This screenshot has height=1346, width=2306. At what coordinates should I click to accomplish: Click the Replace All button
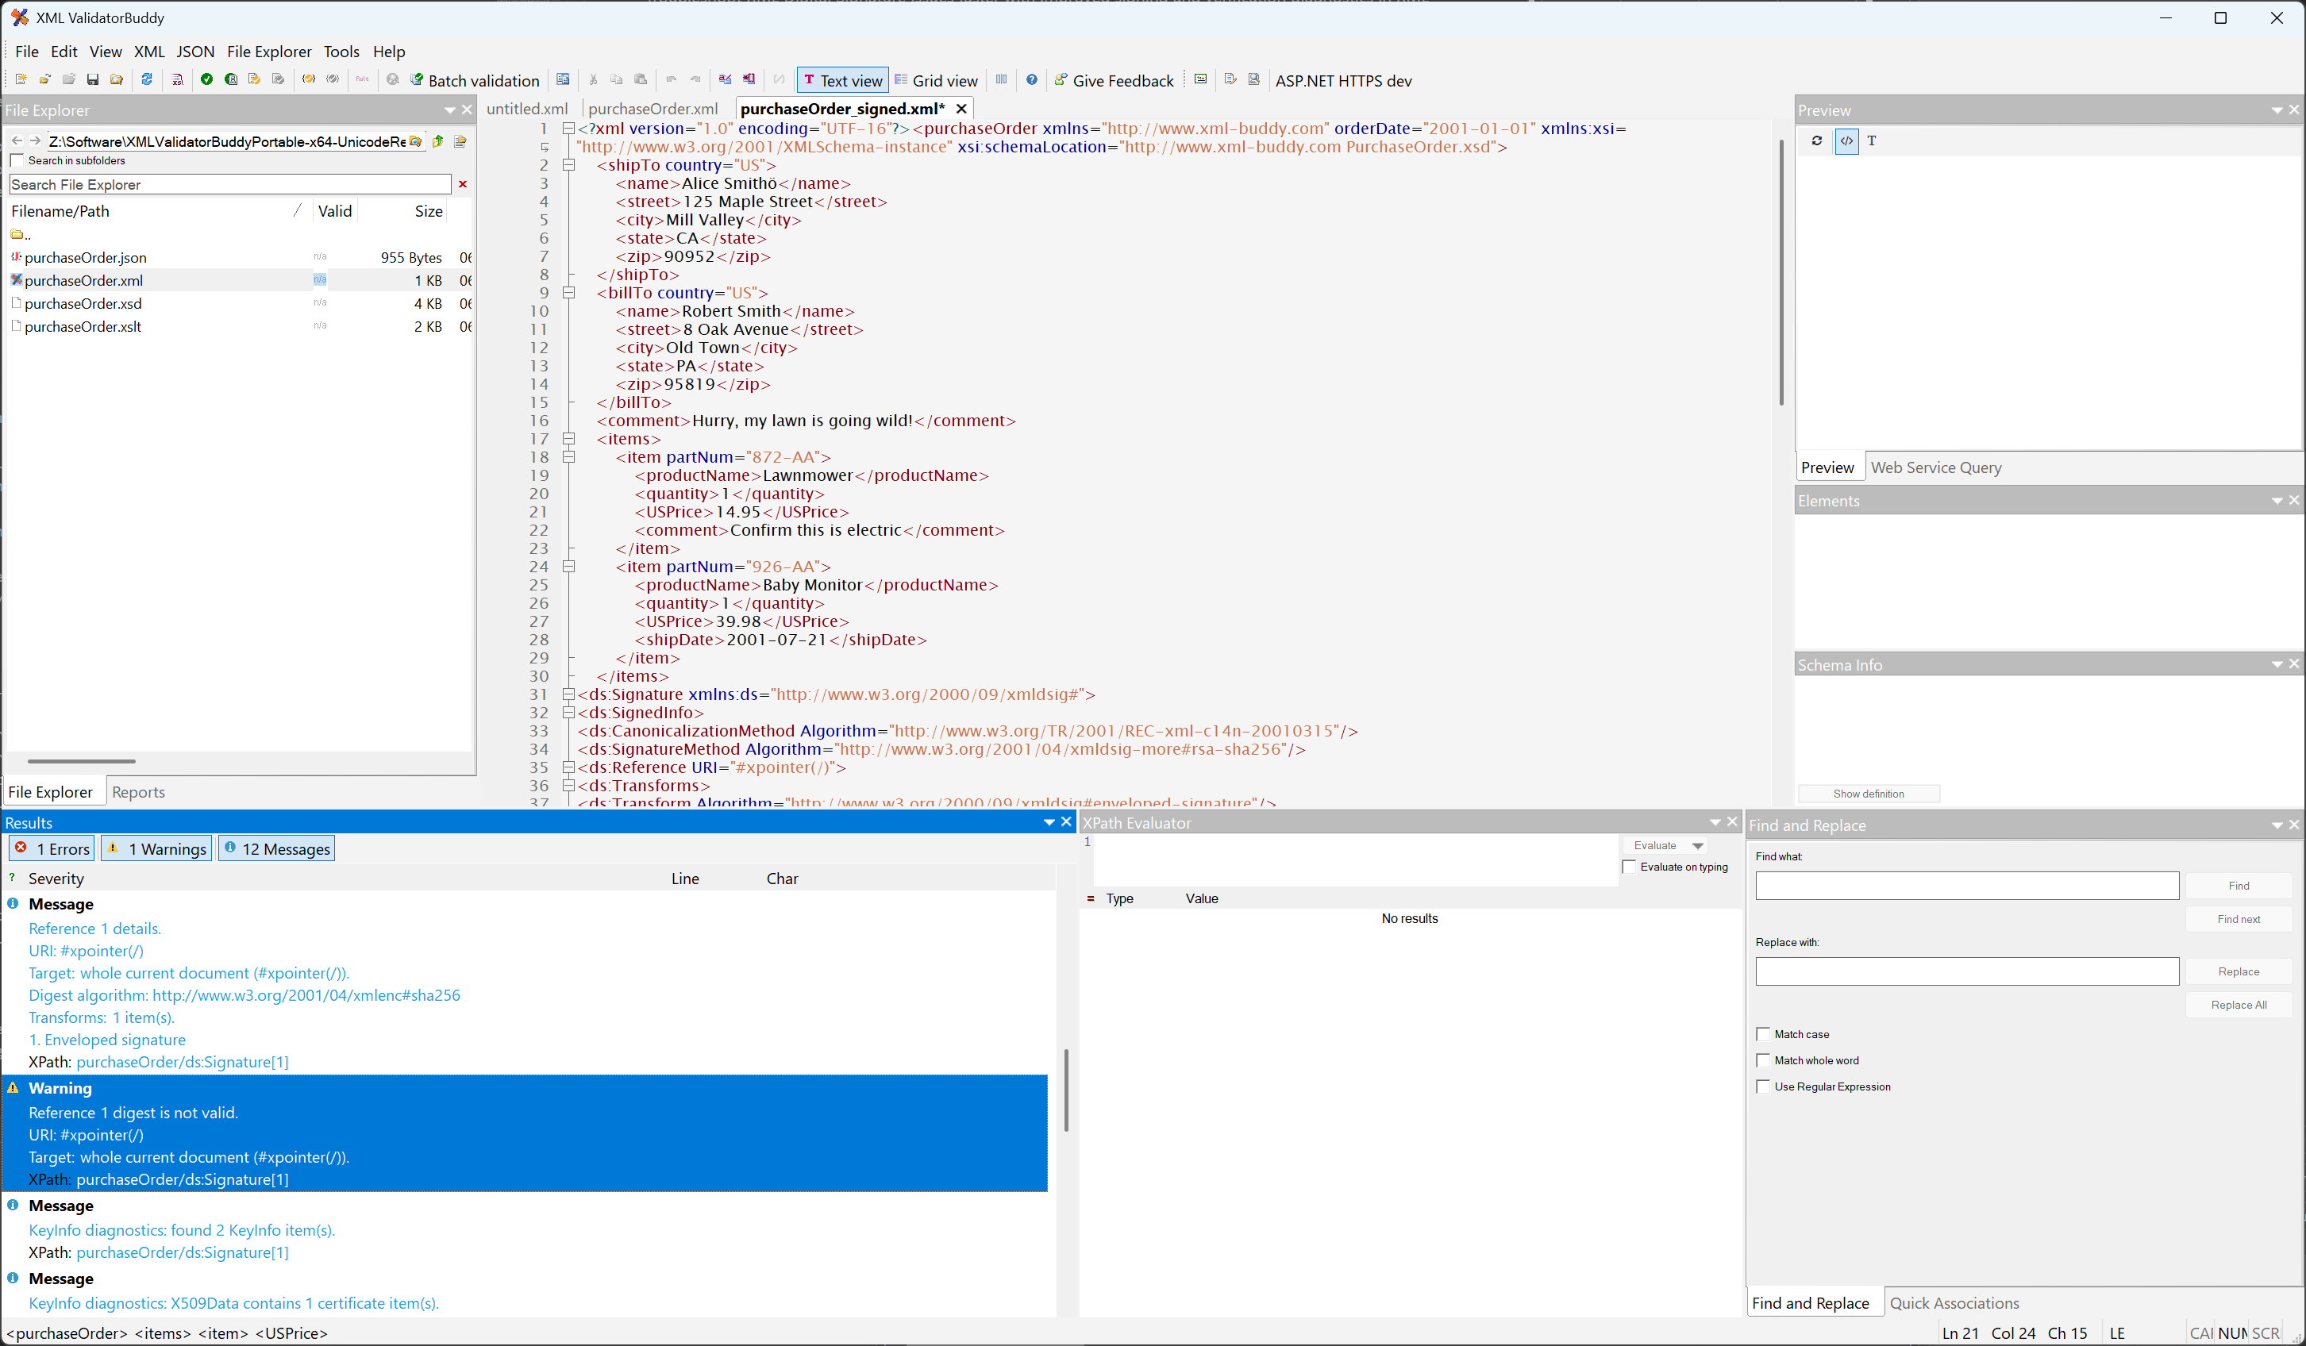[2239, 1005]
